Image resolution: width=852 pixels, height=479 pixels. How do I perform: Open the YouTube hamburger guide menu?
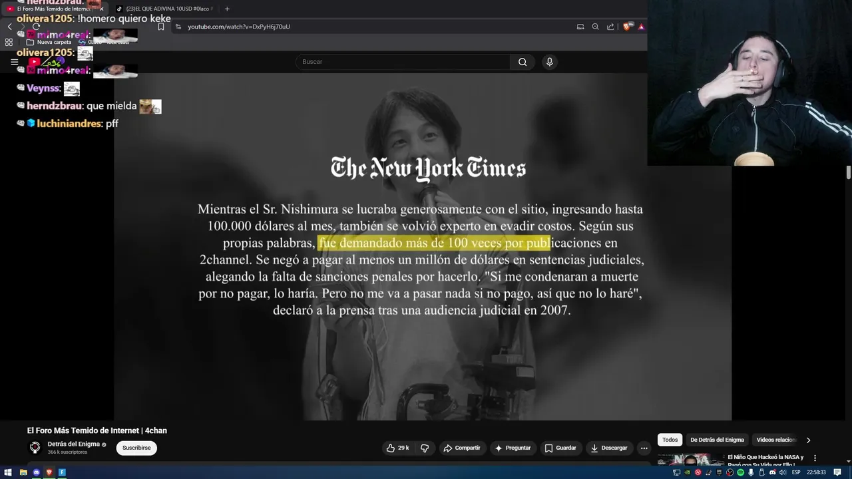pos(14,62)
